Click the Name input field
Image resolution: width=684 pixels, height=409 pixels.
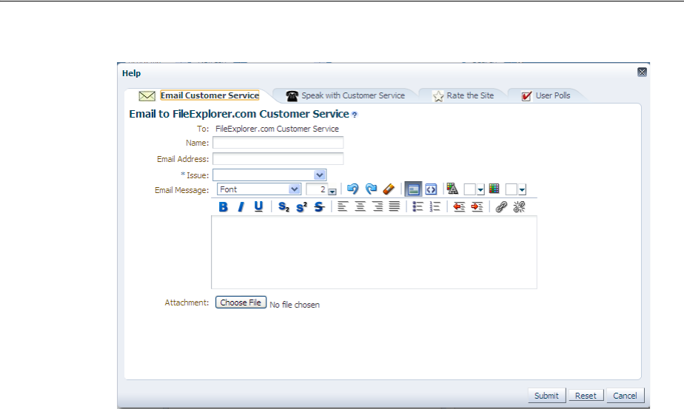278,143
